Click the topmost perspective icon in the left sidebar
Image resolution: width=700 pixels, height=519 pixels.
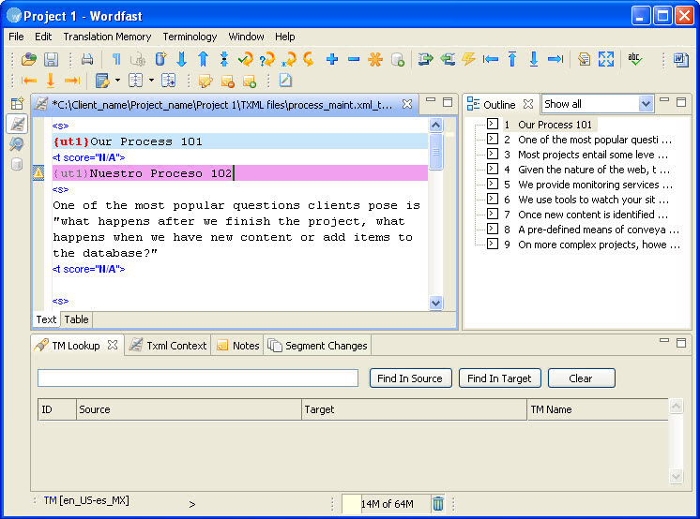17,103
